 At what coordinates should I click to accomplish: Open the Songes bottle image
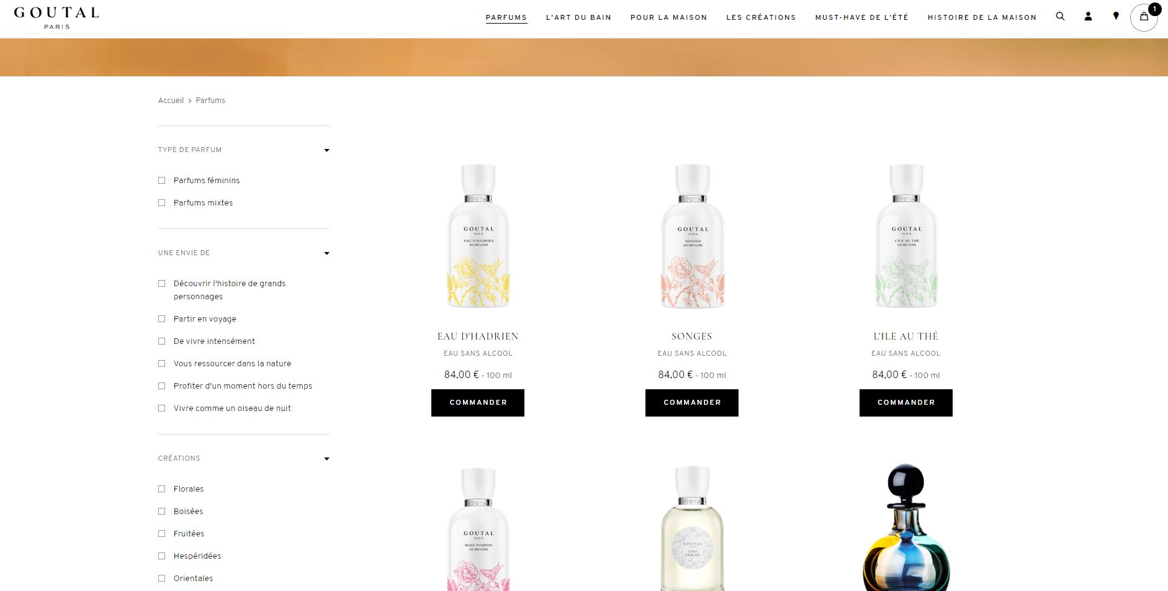(692, 236)
